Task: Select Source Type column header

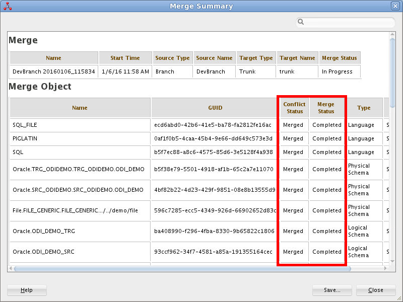Action: [172, 58]
